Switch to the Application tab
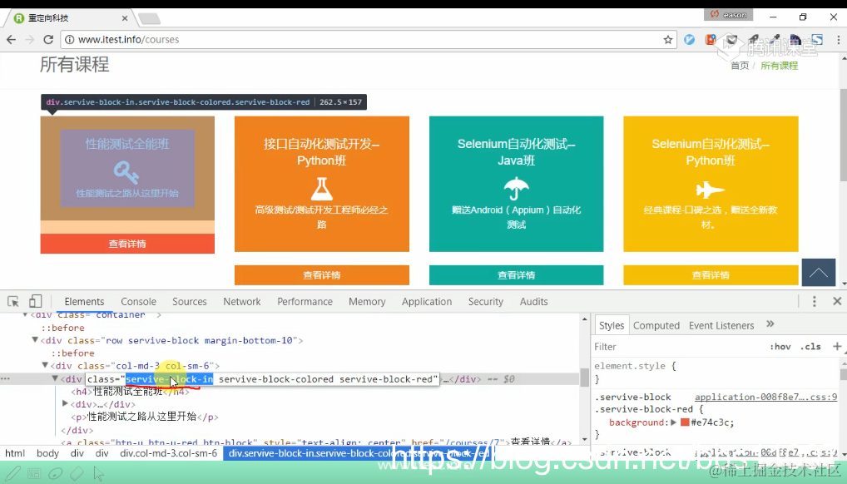The height and width of the screenshot is (484, 847). coord(427,301)
